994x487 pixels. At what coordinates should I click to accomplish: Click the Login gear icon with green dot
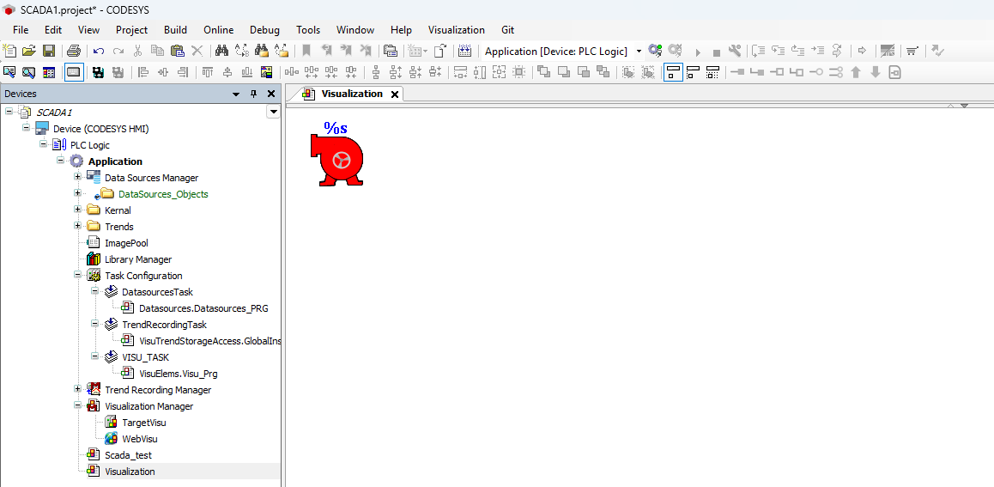pyautogui.click(x=656, y=51)
